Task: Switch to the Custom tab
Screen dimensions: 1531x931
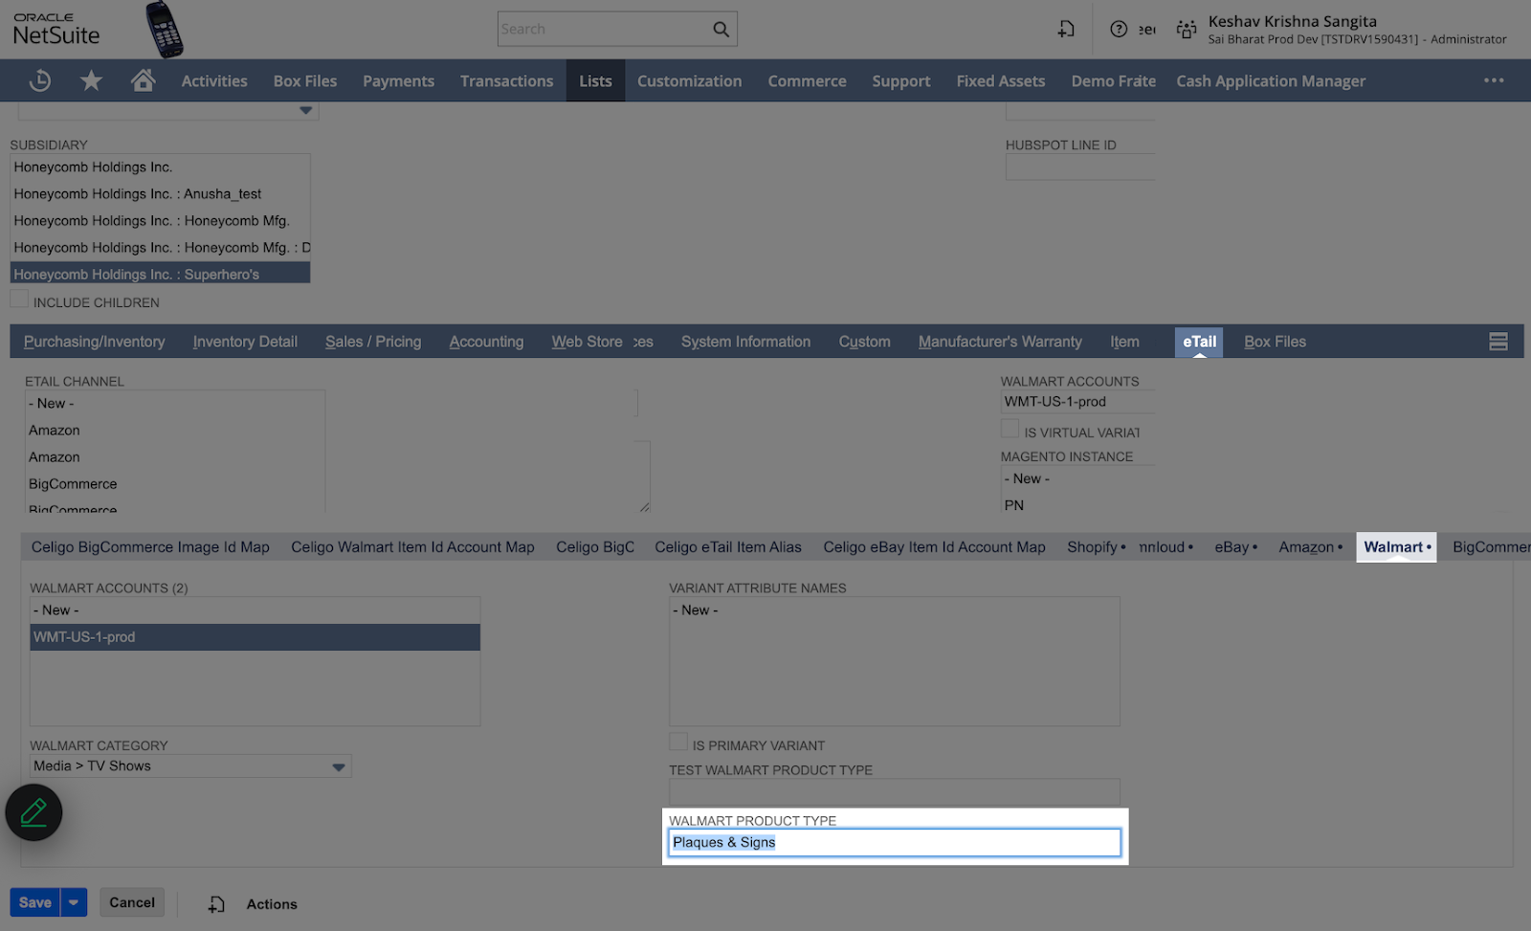Action: pos(864,342)
